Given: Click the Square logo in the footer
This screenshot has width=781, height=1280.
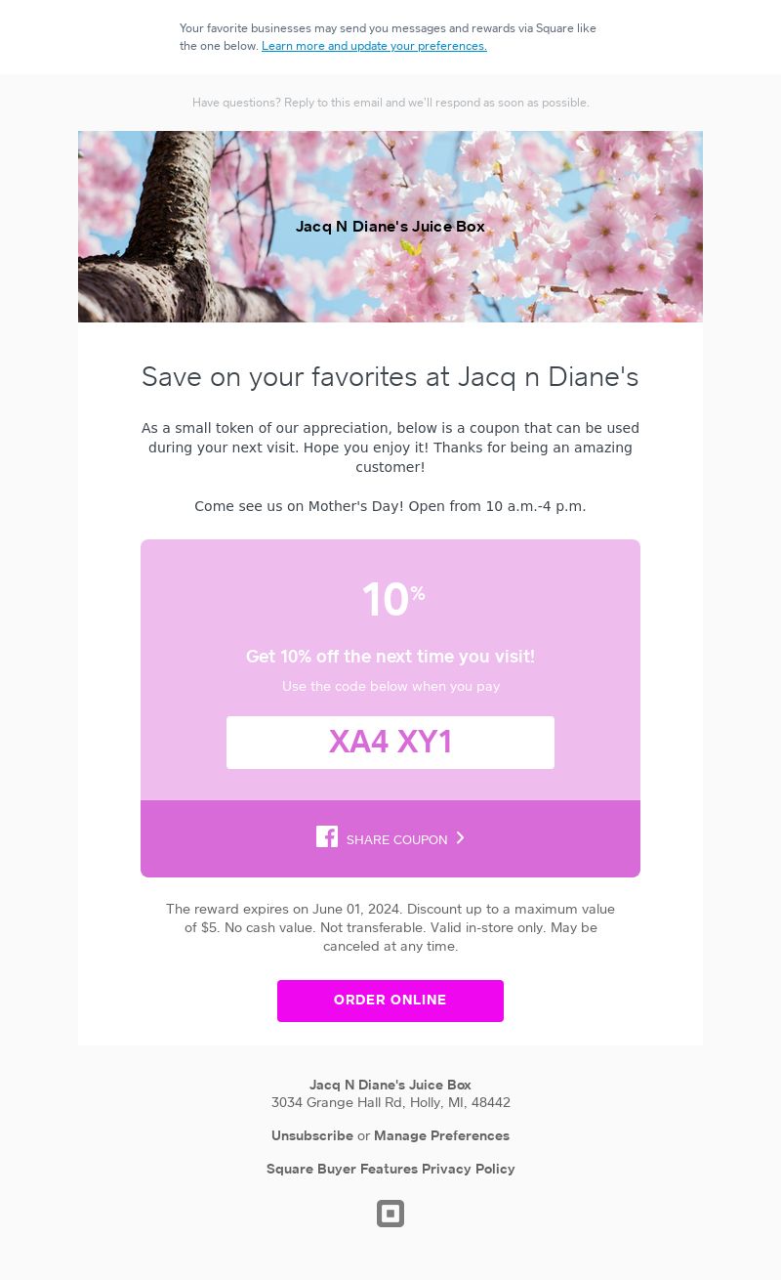Looking at the screenshot, I should 390,1214.
